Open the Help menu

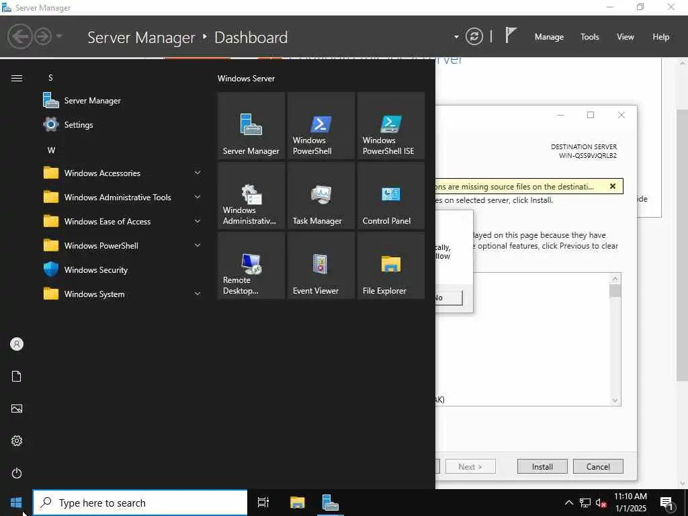tap(661, 37)
